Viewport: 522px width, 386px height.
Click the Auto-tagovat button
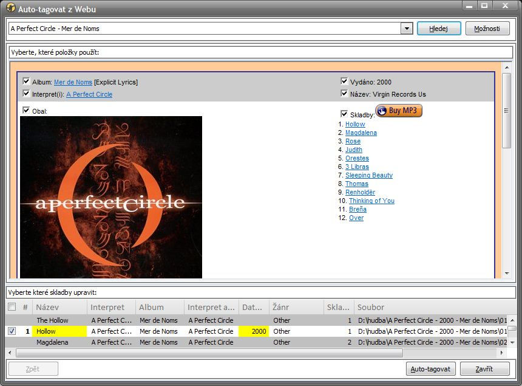pyautogui.click(x=430, y=369)
